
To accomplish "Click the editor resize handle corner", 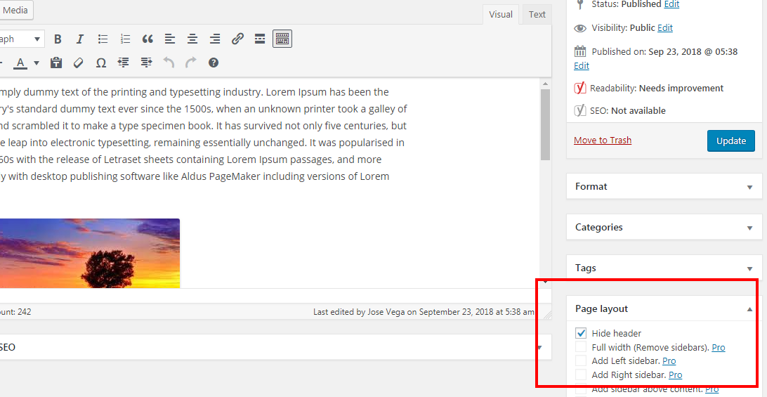I will pyautogui.click(x=547, y=315).
